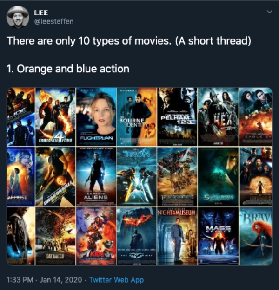The width and height of the screenshot is (279, 290).
Task: Select the Flightplan movie poster
Action: (96, 117)
